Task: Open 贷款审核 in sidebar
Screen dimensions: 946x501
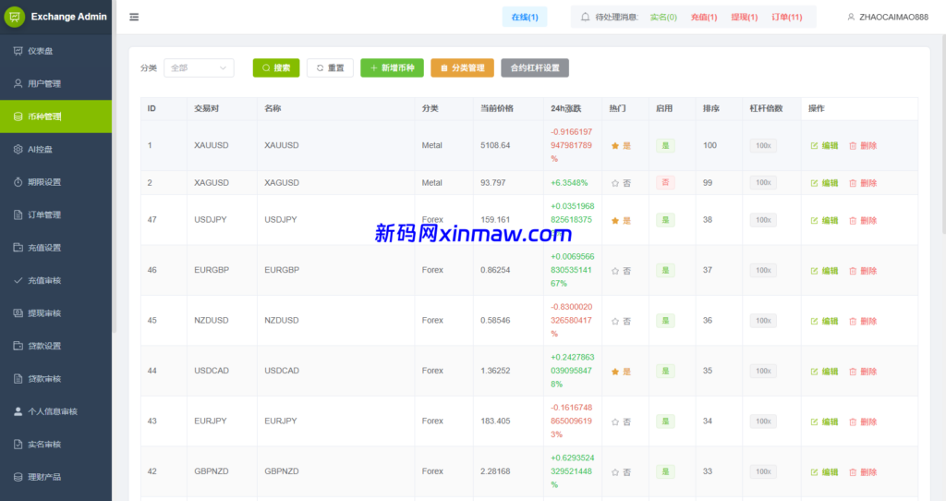Action: coord(55,378)
